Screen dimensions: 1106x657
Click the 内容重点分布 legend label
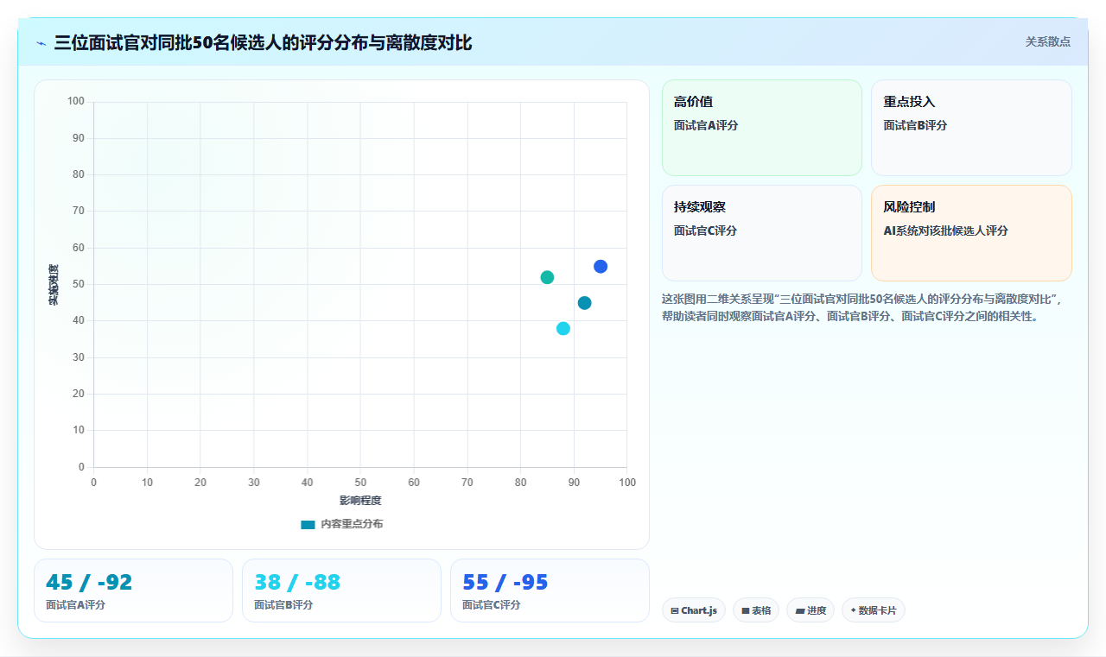[x=352, y=524]
